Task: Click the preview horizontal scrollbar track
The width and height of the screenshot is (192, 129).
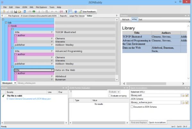Action: point(154,83)
